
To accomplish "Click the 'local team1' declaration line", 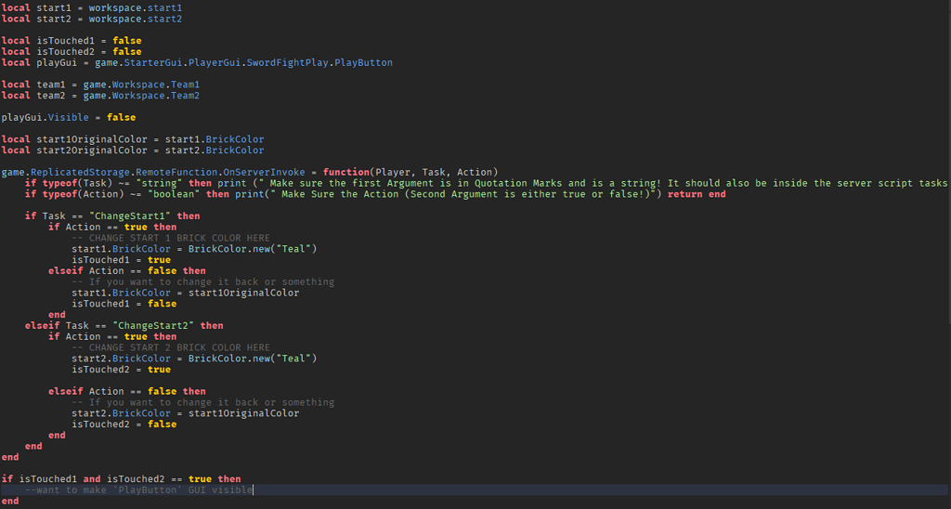I will tap(100, 85).
